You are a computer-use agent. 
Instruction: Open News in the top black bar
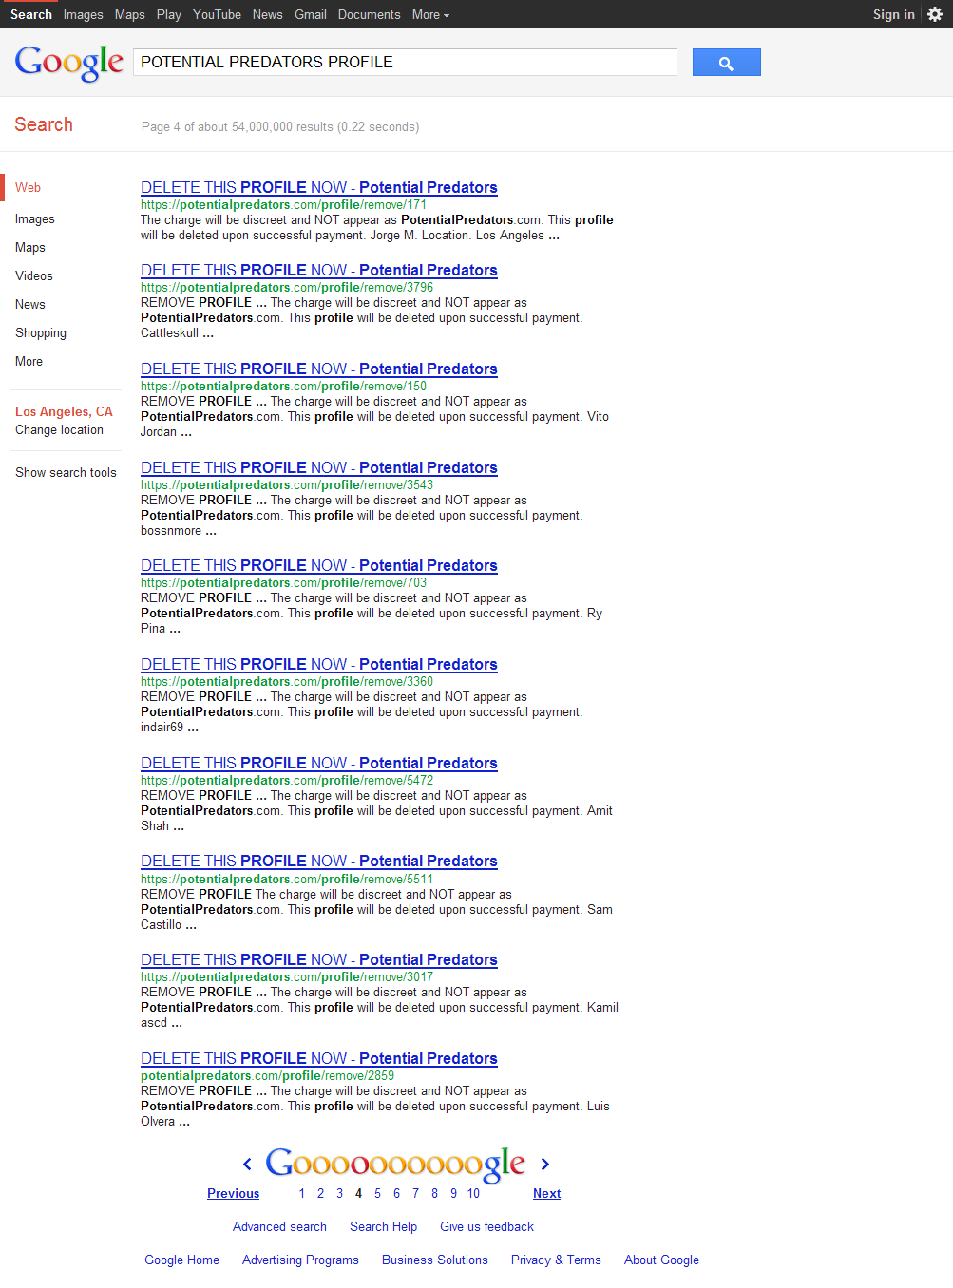click(268, 14)
